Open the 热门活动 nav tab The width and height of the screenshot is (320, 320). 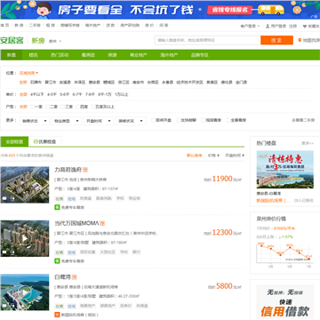click(60, 55)
